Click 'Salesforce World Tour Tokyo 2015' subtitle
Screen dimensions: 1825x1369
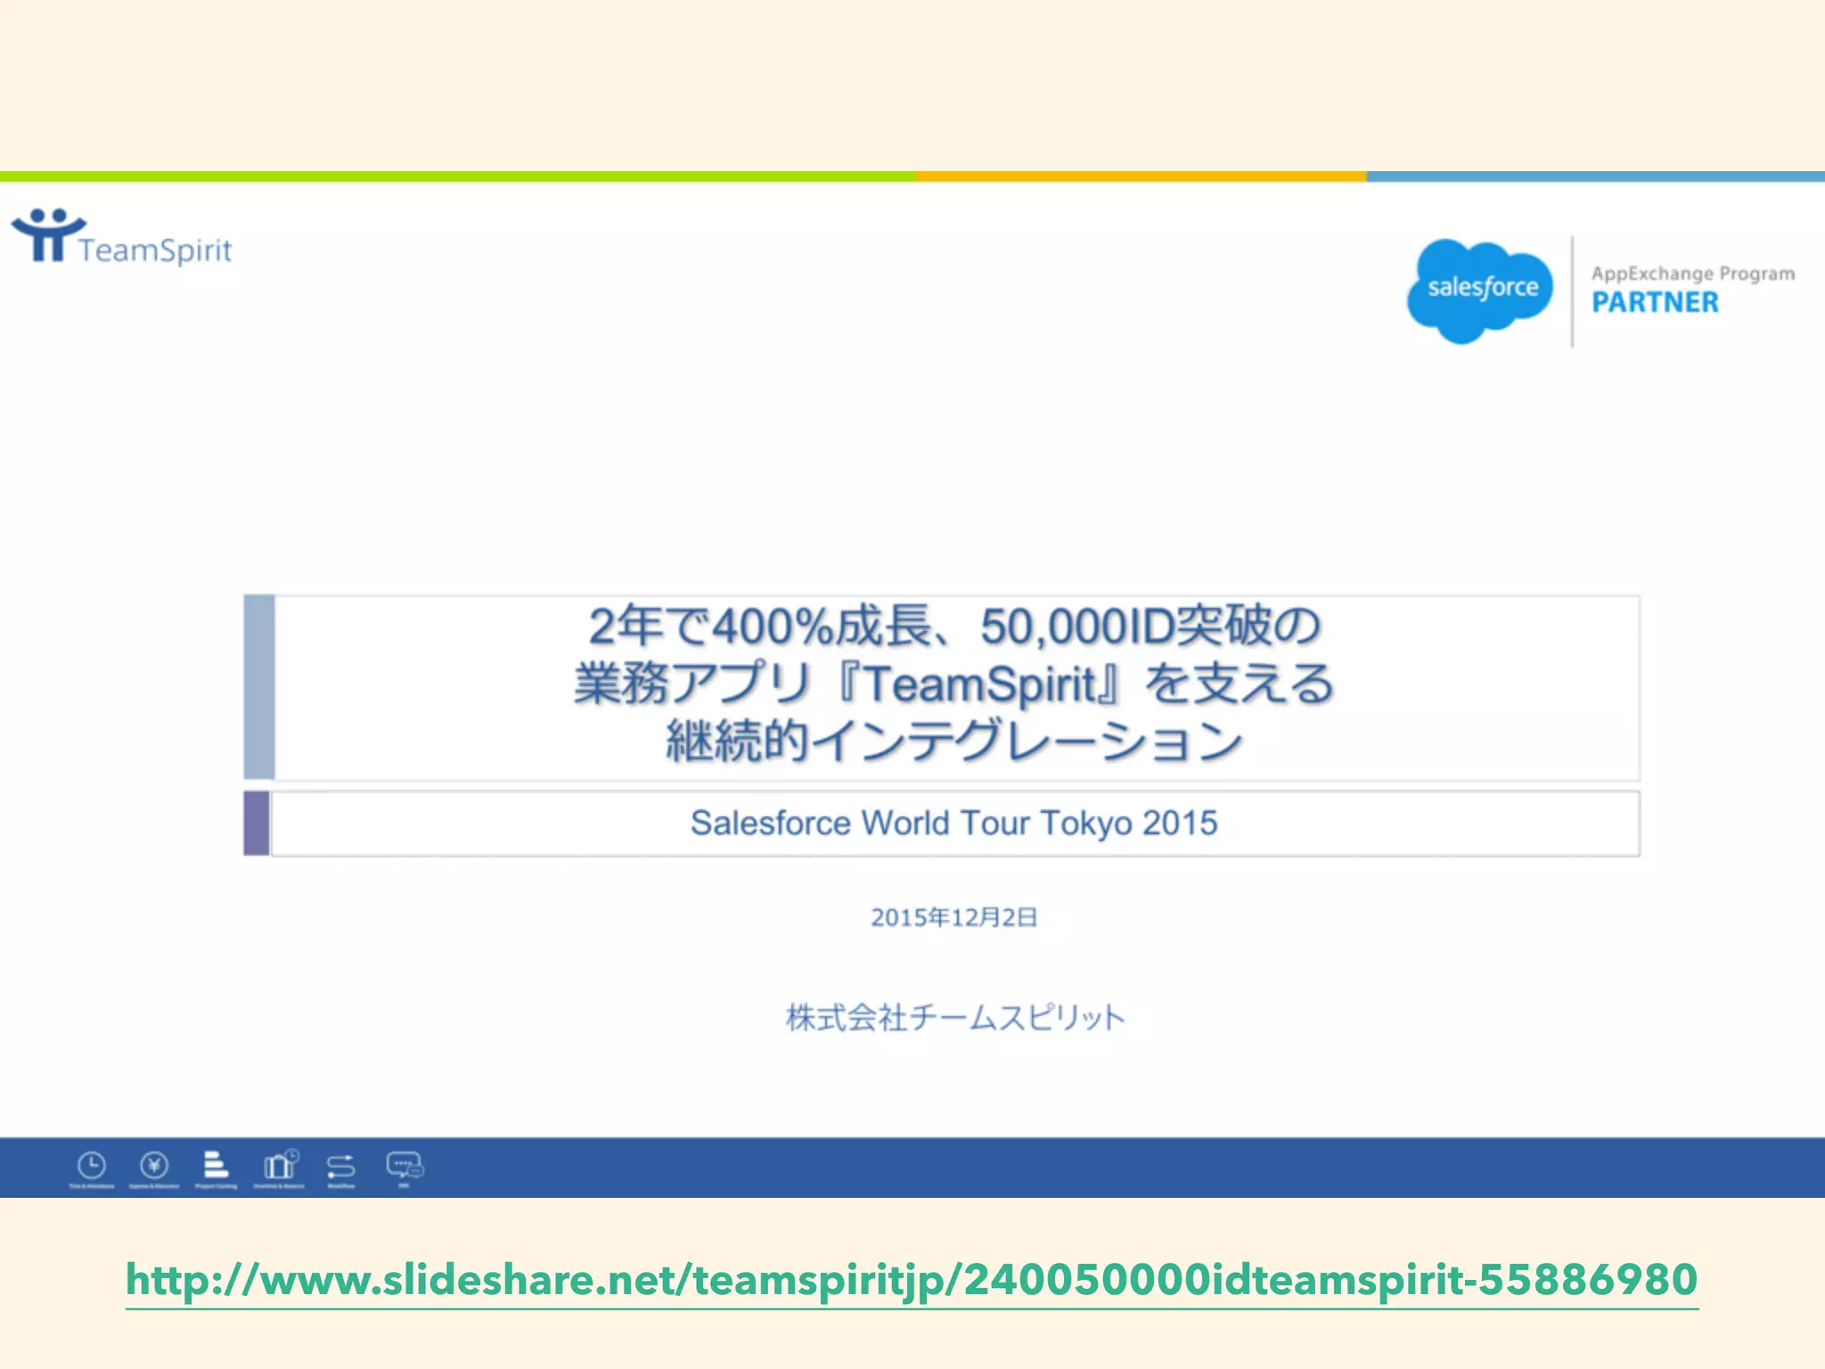click(953, 824)
